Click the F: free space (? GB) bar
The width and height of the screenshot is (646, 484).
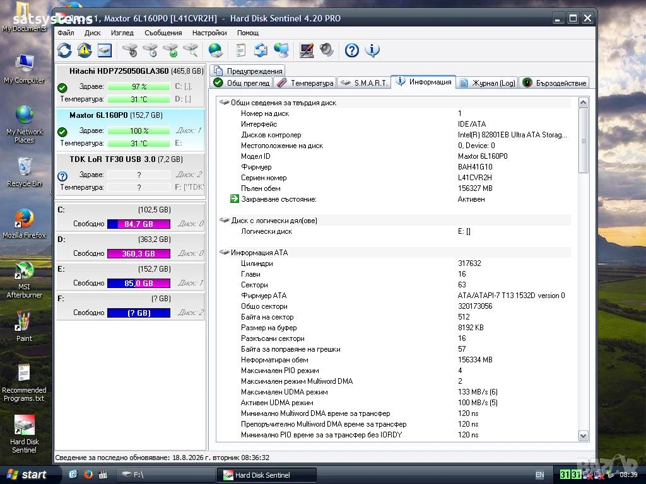pos(139,313)
